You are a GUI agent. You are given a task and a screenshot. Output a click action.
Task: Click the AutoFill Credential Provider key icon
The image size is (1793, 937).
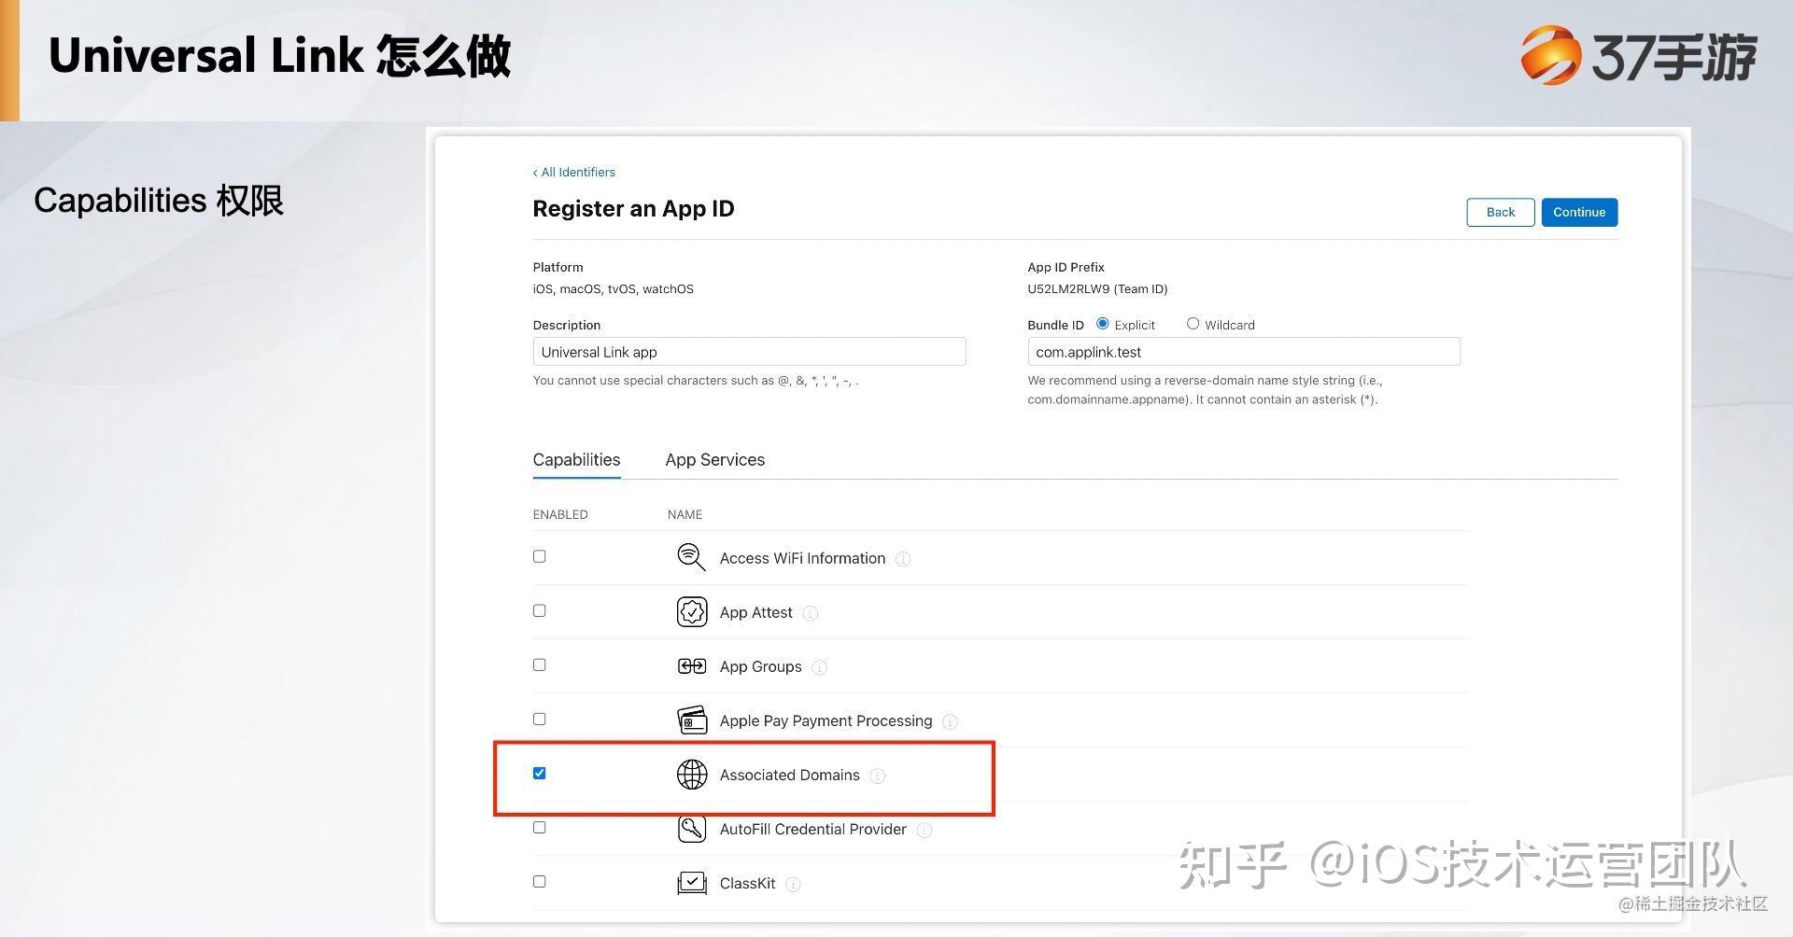pos(692,829)
